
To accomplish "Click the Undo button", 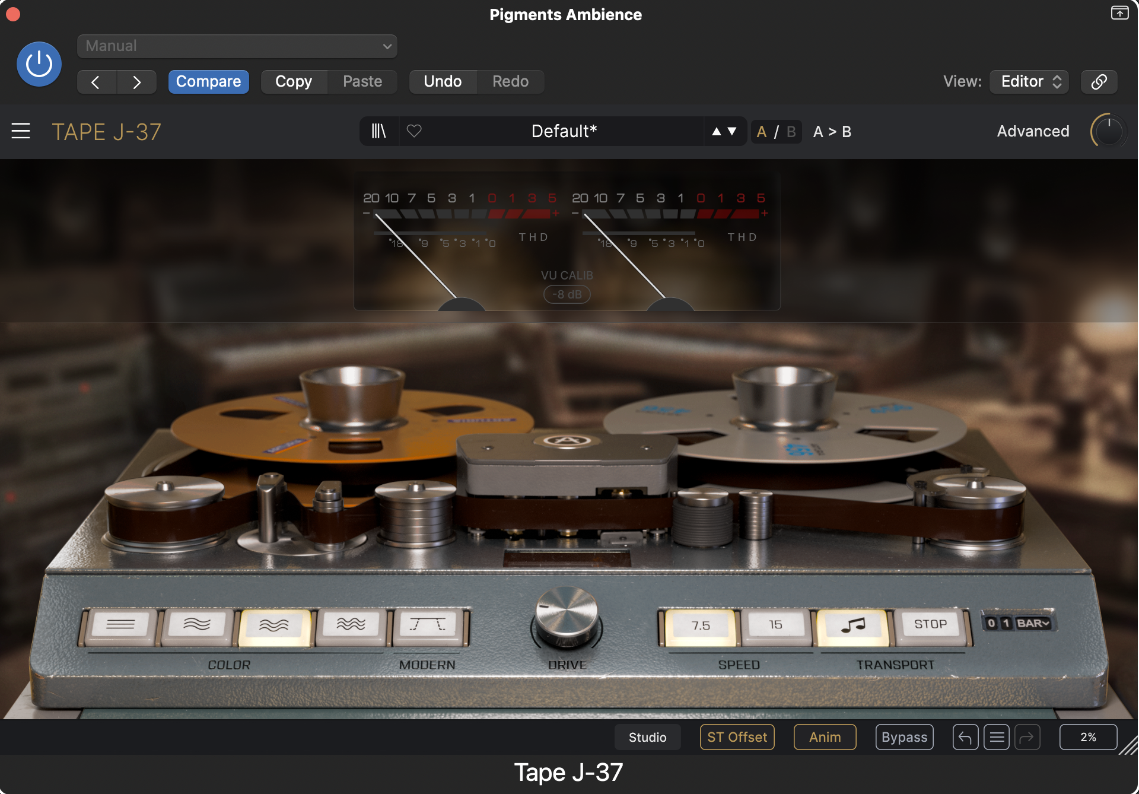I will point(443,81).
